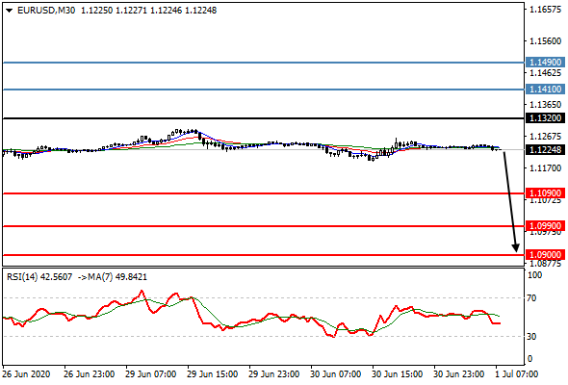Click the EURUSD,M30 chart title text
This screenshot has width=568, height=385.
pyautogui.click(x=46, y=11)
